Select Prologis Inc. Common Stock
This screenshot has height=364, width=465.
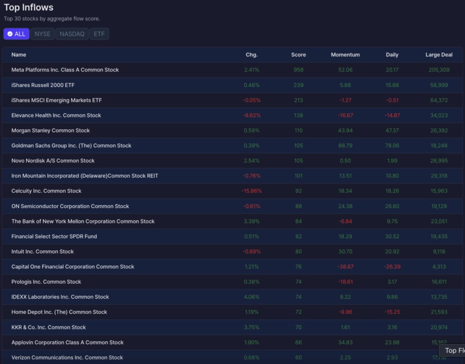pos(232,281)
